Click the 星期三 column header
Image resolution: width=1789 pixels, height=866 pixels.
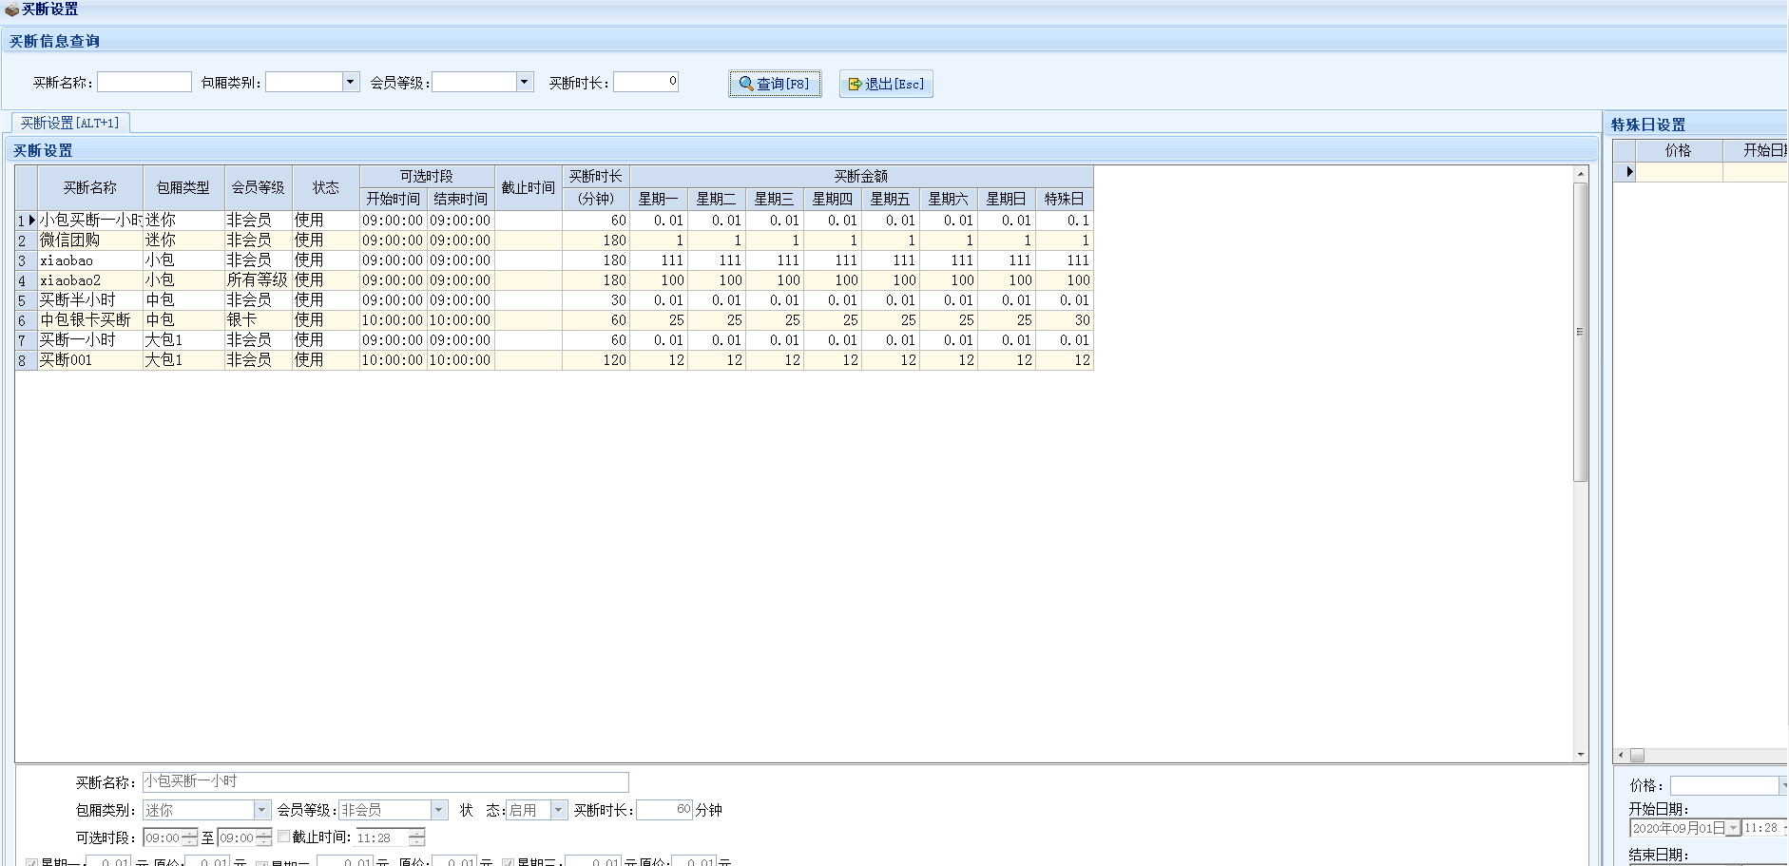pos(774,199)
